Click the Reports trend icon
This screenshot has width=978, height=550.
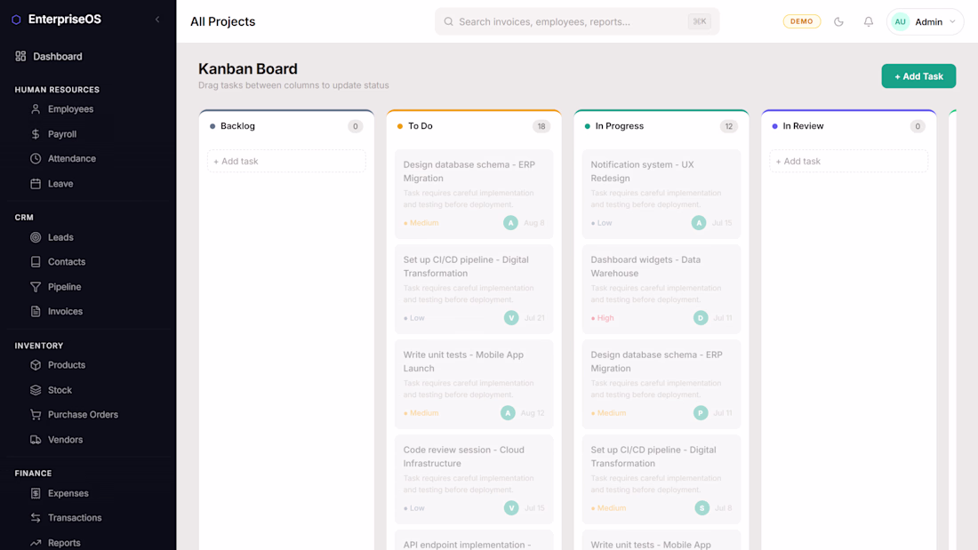point(36,543)
